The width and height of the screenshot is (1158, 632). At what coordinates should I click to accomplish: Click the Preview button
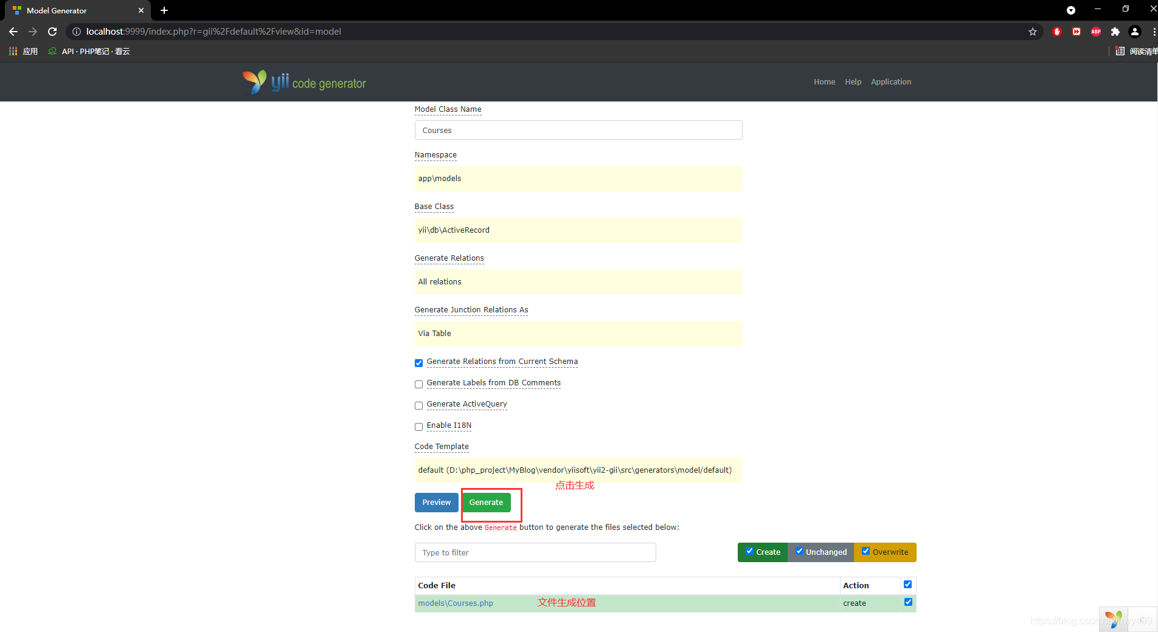click(x=437, y=503)
